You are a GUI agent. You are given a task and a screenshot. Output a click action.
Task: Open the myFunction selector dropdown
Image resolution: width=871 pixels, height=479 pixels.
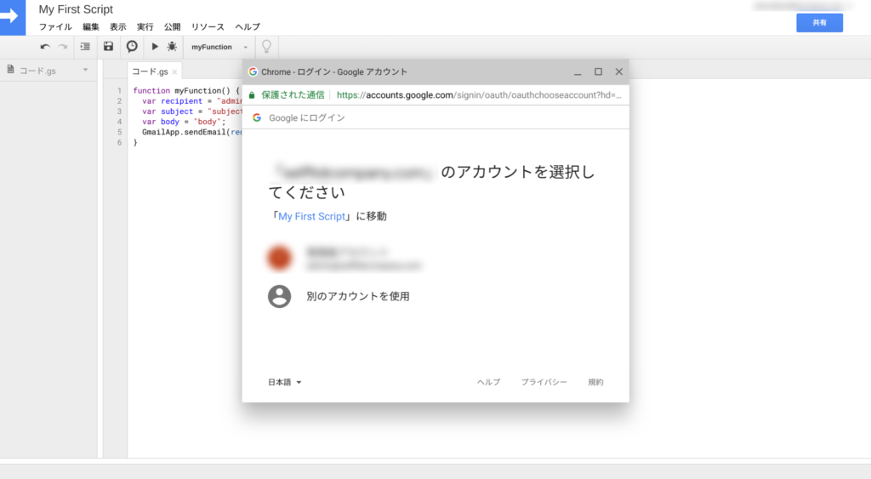tap(219, 48)
